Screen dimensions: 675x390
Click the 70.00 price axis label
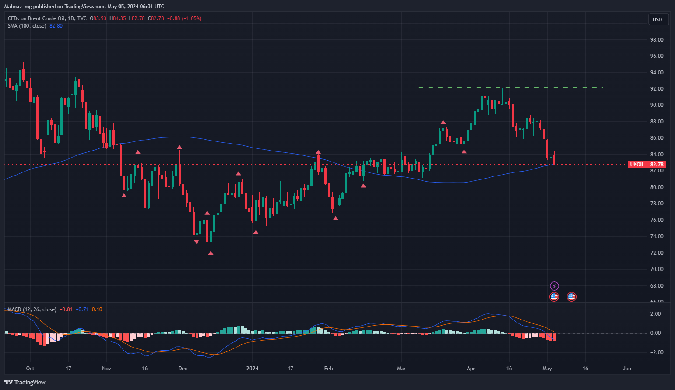657,269
